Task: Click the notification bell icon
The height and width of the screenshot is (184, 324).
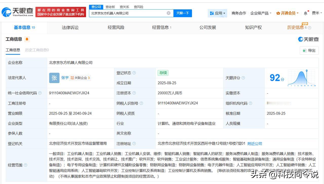Action: 306,13
